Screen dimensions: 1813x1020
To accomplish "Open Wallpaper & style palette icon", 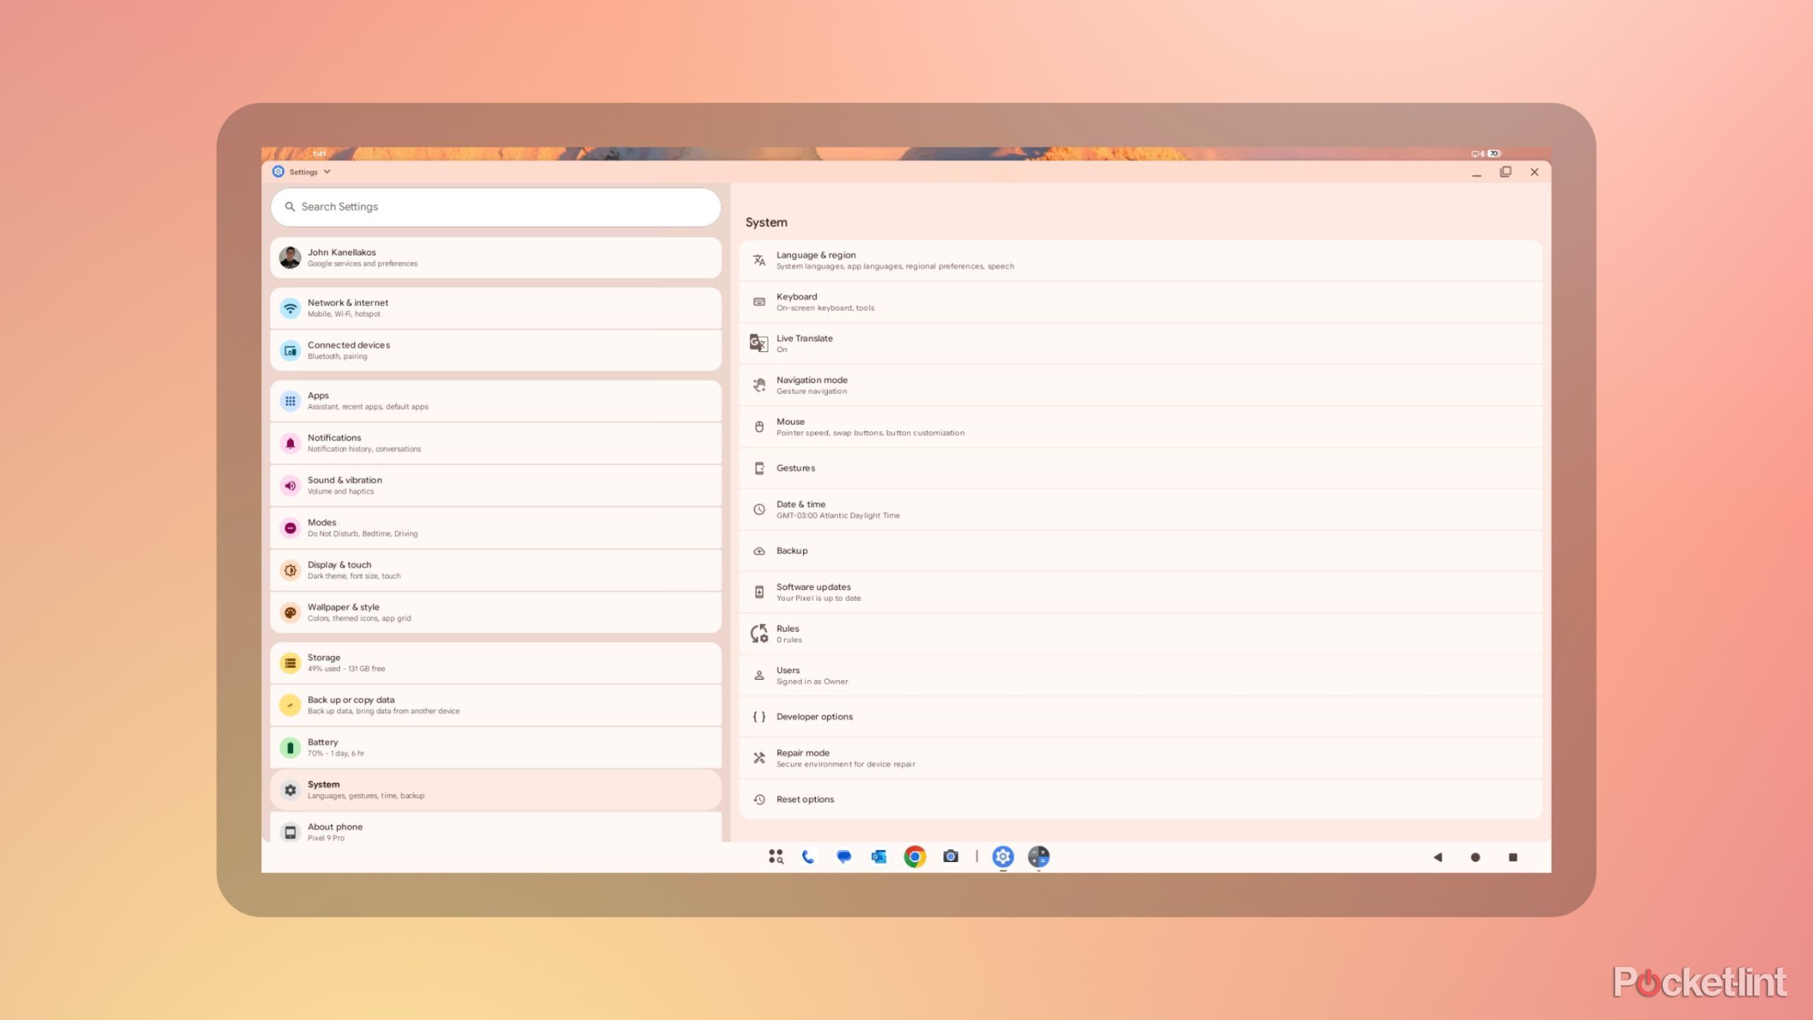I will tap(290, 613).
